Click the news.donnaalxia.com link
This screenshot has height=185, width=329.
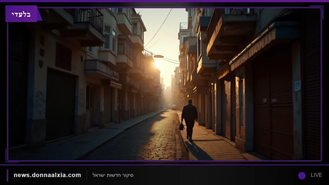pyautogui.click(x=47, y=175)
